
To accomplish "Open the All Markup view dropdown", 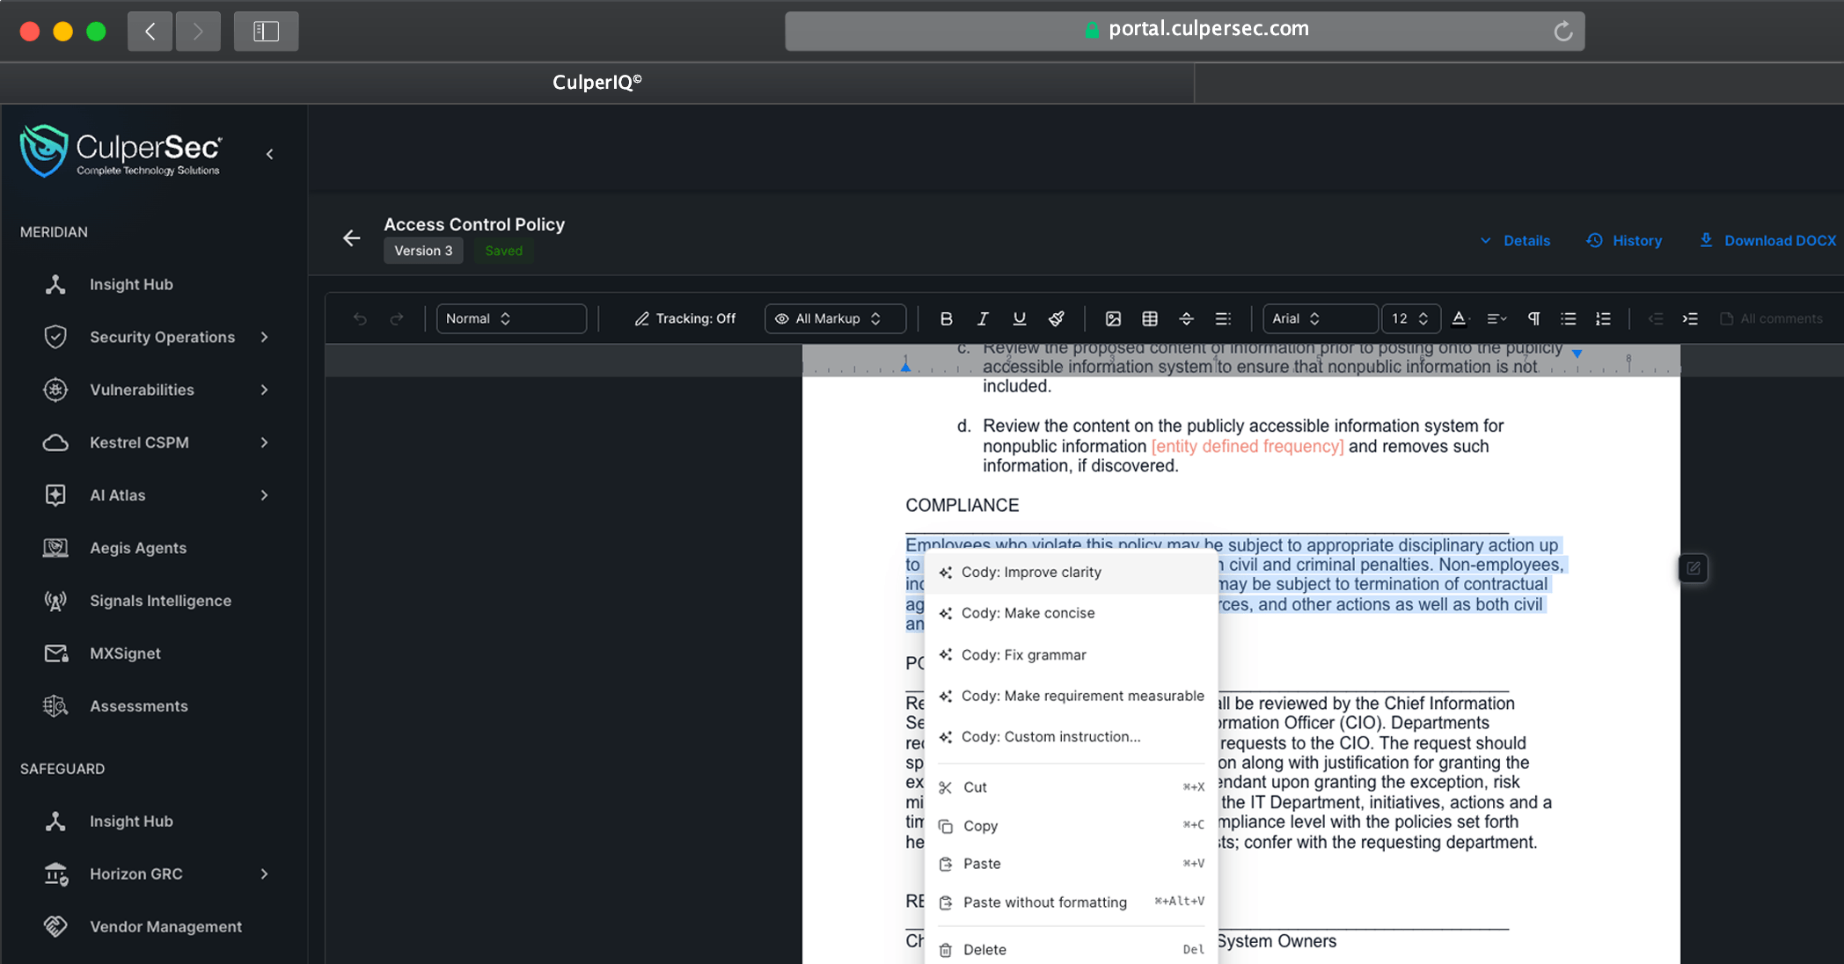I will 835,318.
